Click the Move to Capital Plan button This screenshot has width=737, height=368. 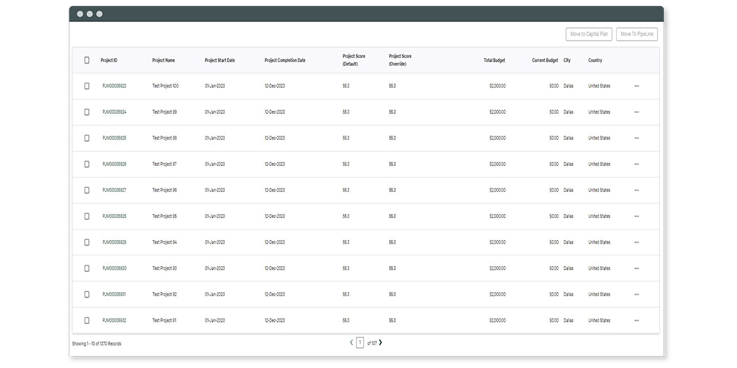(588, 34)
